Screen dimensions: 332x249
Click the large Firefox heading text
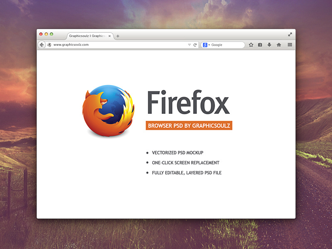click(x=188, y=102)
